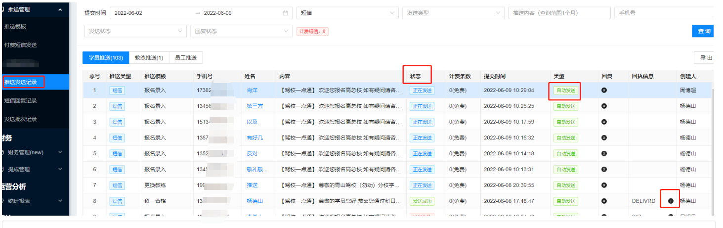Viewport: 723px width, 228px height.
Task: Click 短信 tag in 科一合格 row
Action: [x=117, y=201]
